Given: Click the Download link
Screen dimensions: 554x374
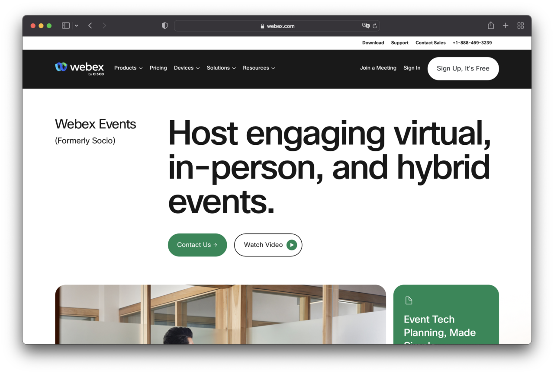Looking at the screenshot, I should [x=373, y=43].
